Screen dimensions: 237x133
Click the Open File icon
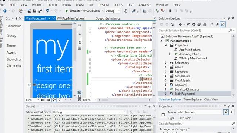[29, 11]
